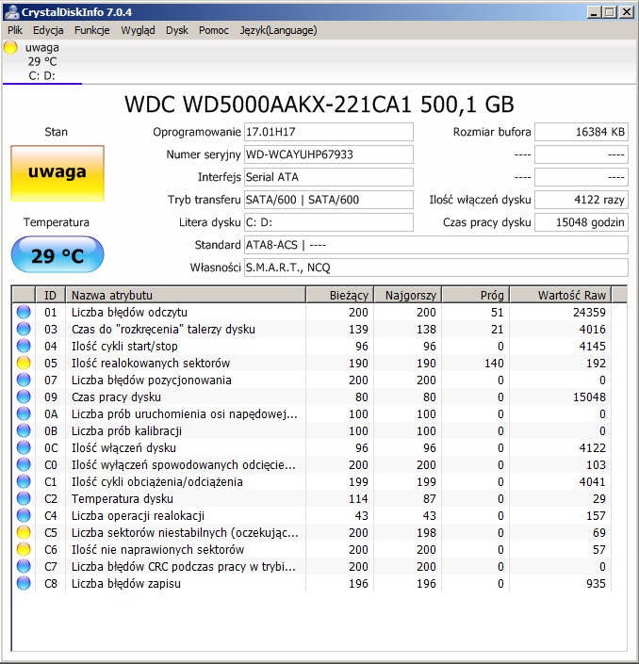
Task: Maximize the CrystalDiskInfo window
Action: pos(610,12)
